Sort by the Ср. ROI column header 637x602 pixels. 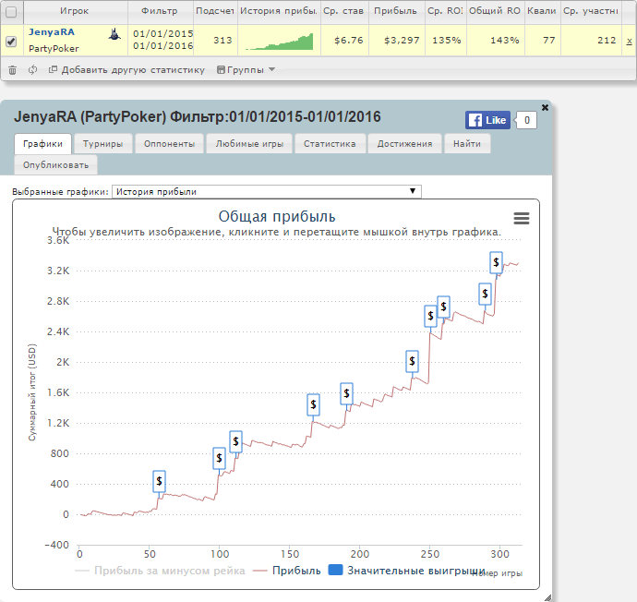click(x=446, y=12)
